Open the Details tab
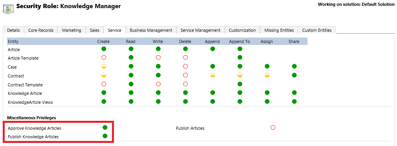The image size is (397, 146). [x=14, y=30]
